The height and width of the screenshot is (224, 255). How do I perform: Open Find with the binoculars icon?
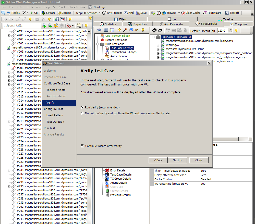(x=129, y=13)
